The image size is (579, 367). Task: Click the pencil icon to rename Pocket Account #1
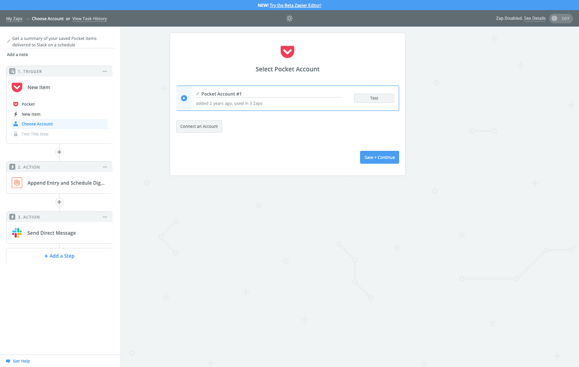click(x=198, y=94)
